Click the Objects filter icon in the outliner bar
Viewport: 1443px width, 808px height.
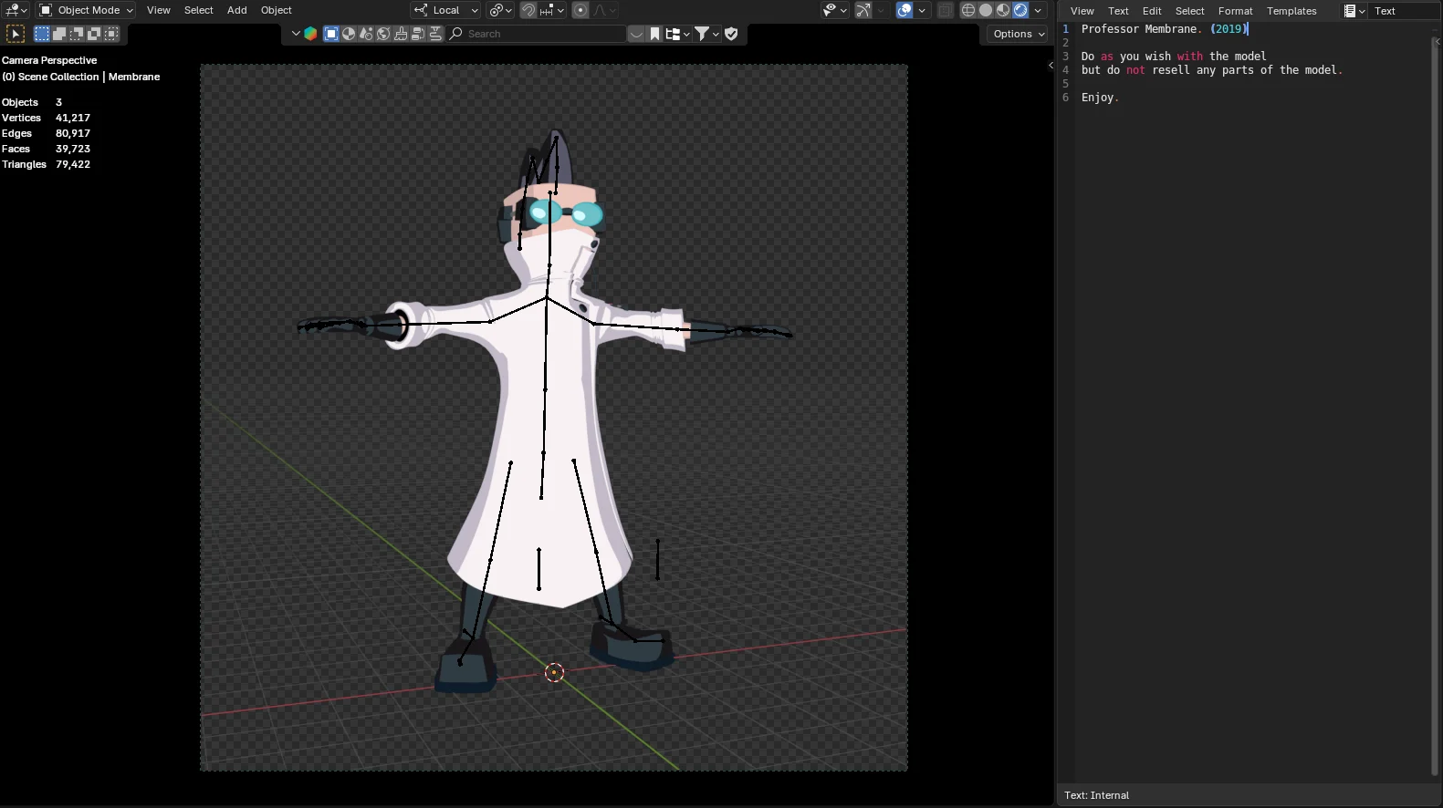[331, 34]
